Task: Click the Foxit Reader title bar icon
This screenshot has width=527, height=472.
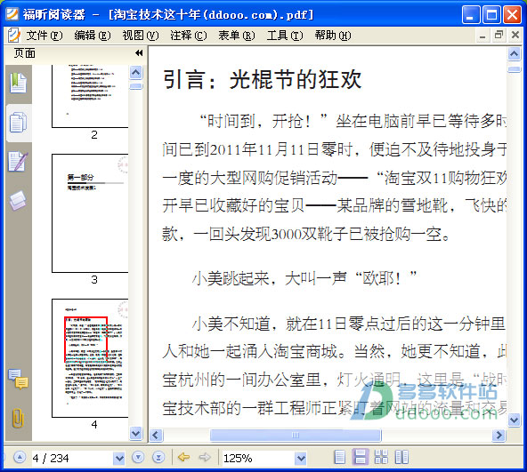Action: tap(12, 14)
